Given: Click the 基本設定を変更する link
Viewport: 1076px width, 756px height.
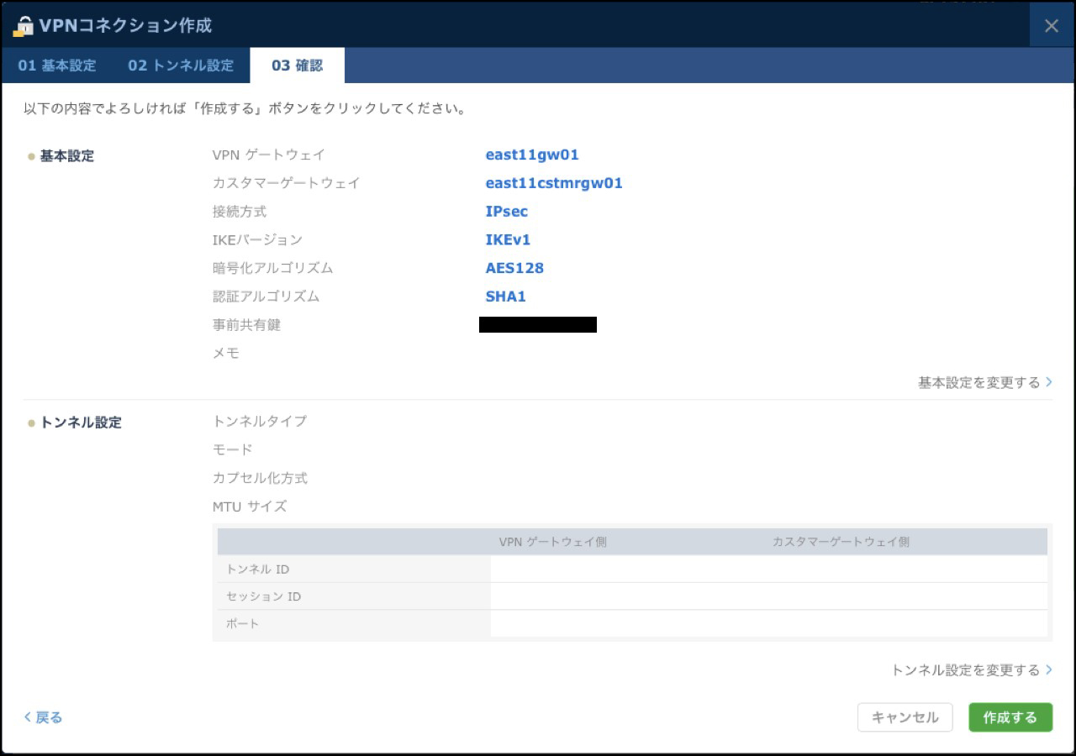Looking at the screenshot, I should [984, 382].
